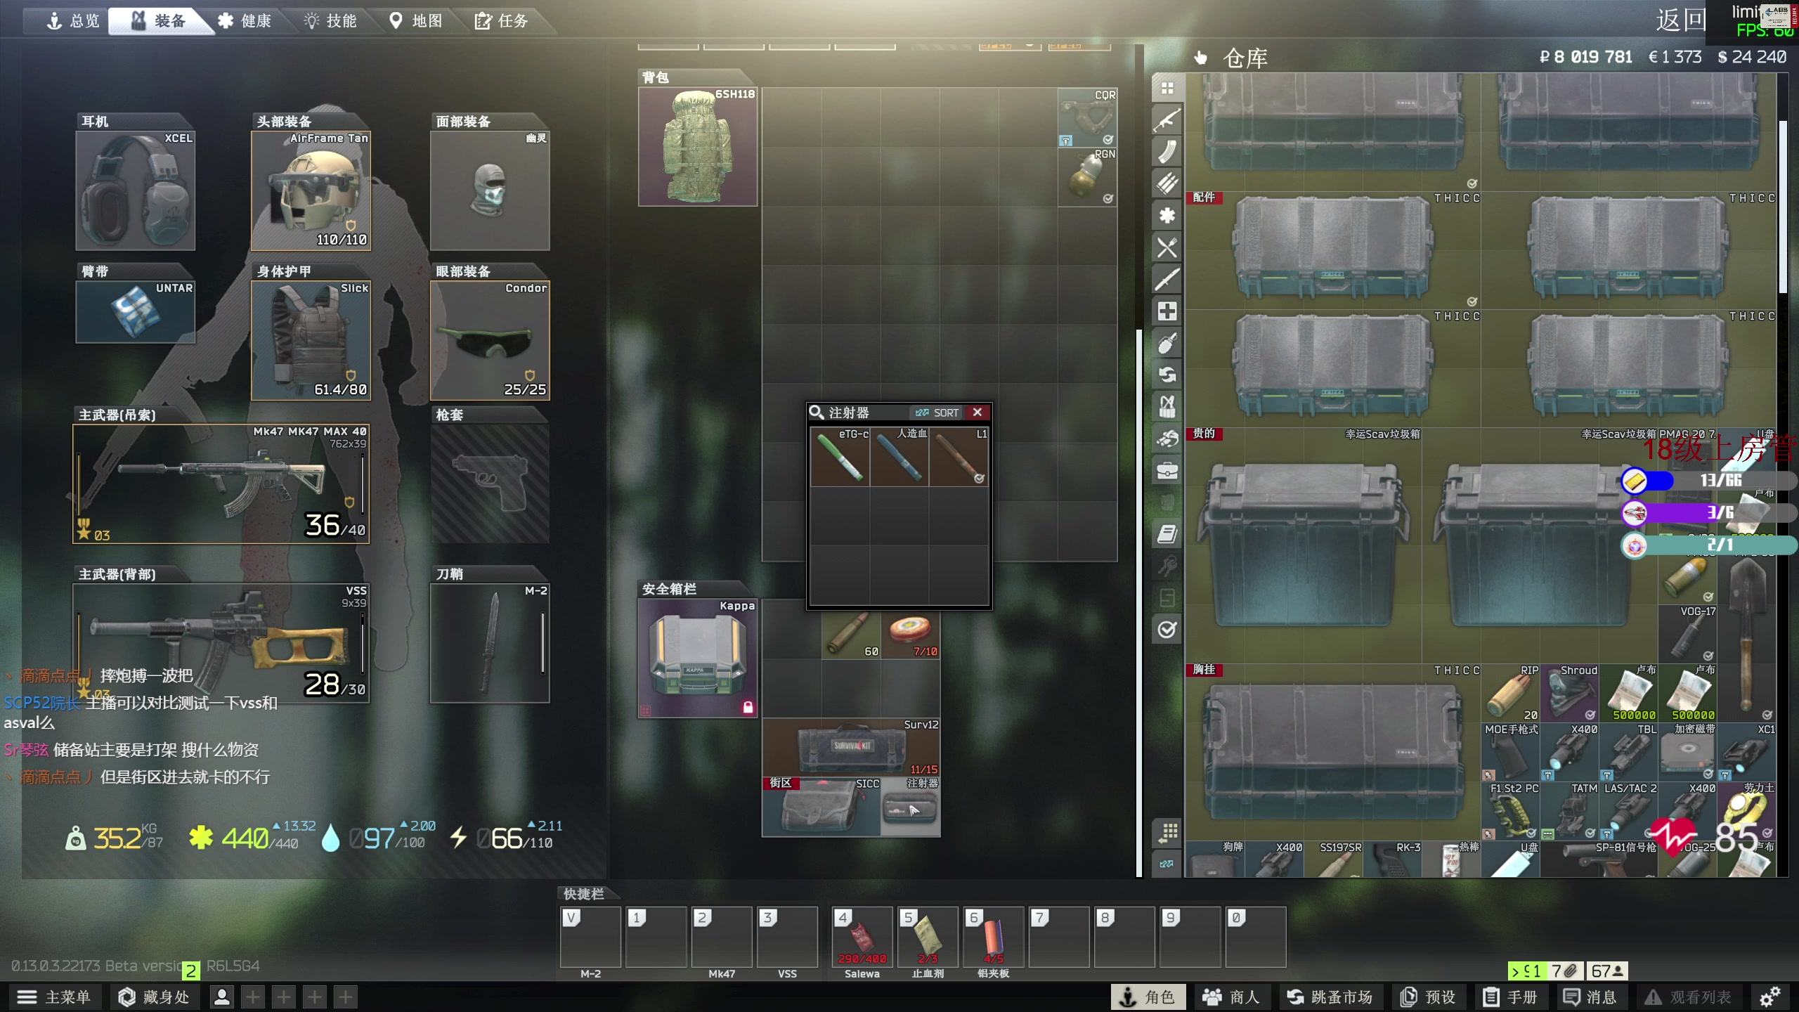Open the 手册 handbook
The width and height of the screenshot is (1799, 1012).
tap(1510, 997)
